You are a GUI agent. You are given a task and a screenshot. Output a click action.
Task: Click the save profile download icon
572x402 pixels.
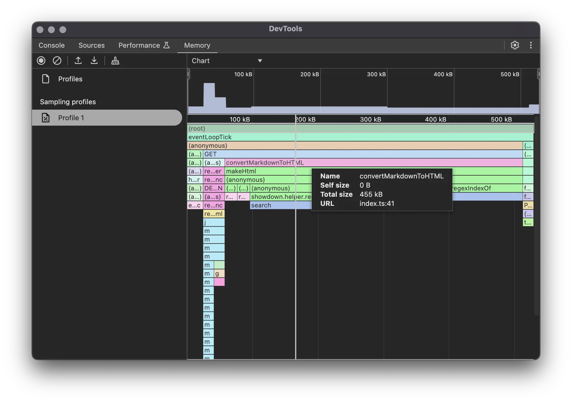tap(94, 61)
